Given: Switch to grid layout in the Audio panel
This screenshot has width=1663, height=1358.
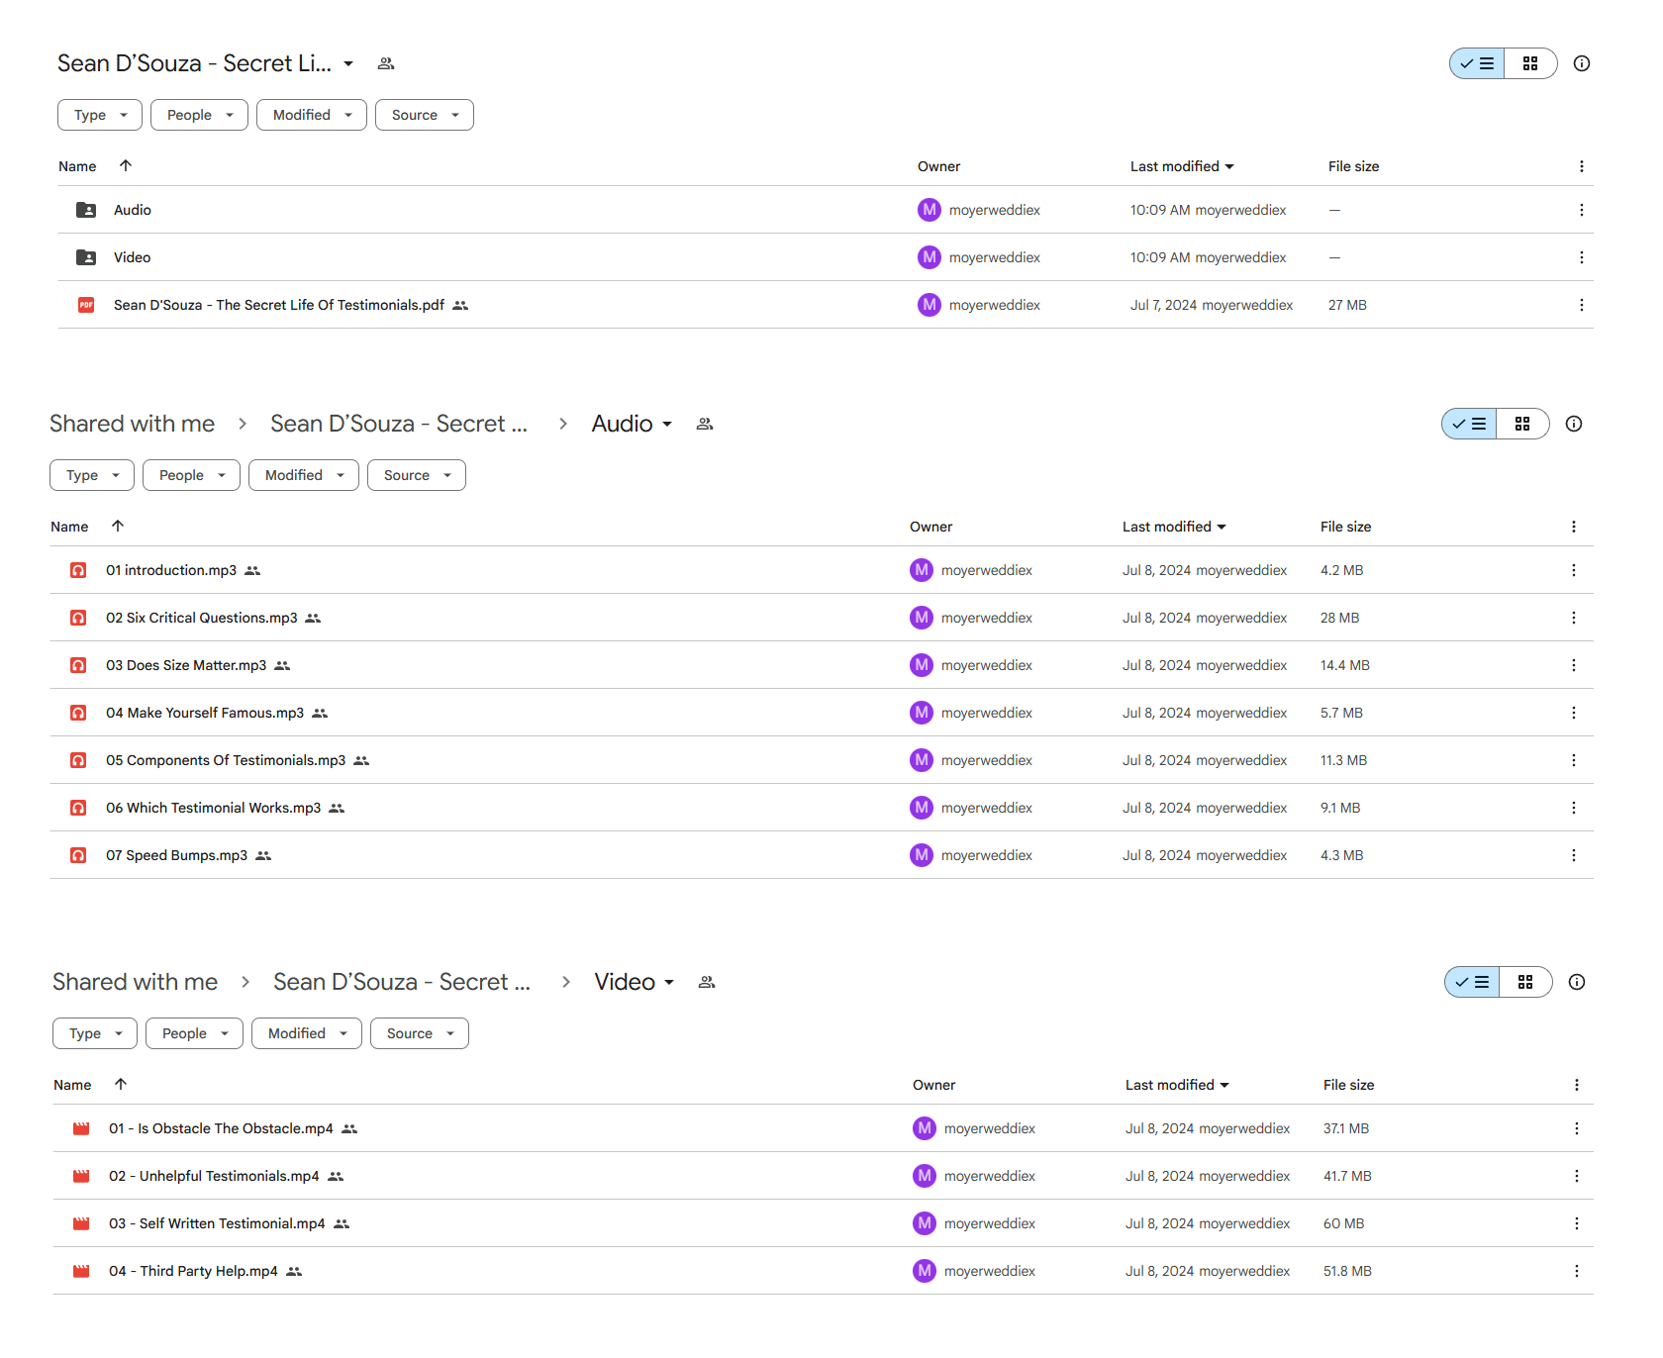Looking at the screenshot, I should tap(1522, 424).
